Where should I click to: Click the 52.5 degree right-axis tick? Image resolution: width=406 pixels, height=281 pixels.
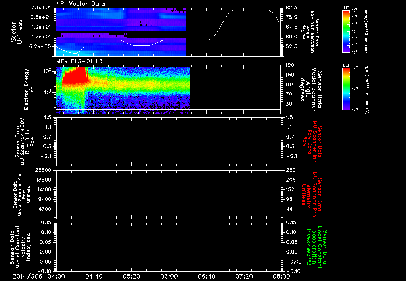[291, 47]
